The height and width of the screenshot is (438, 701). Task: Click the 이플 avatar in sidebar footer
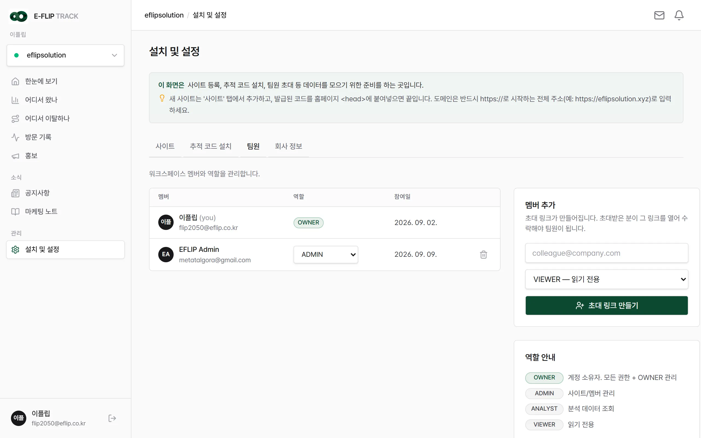point(19,418)
